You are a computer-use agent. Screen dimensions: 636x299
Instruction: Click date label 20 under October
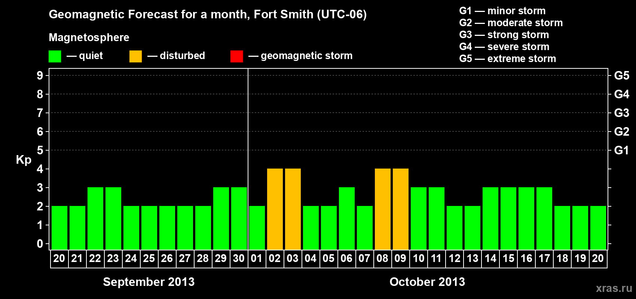pos(598,258)
